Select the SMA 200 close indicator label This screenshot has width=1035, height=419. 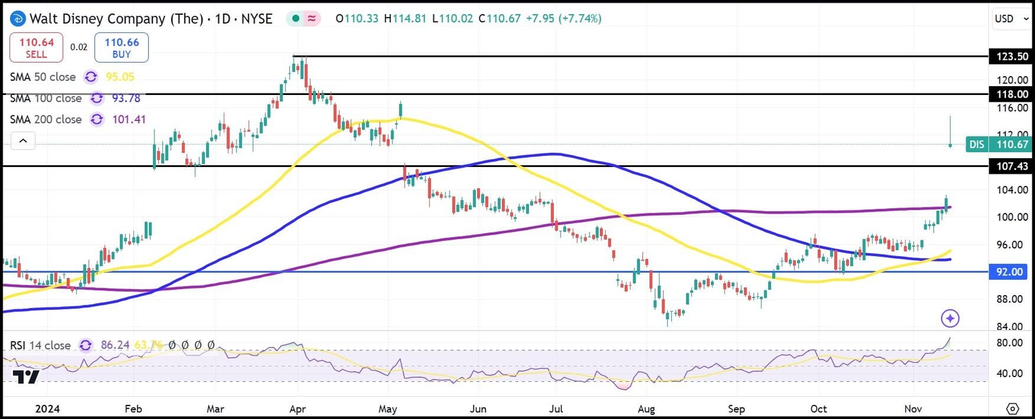46,119
